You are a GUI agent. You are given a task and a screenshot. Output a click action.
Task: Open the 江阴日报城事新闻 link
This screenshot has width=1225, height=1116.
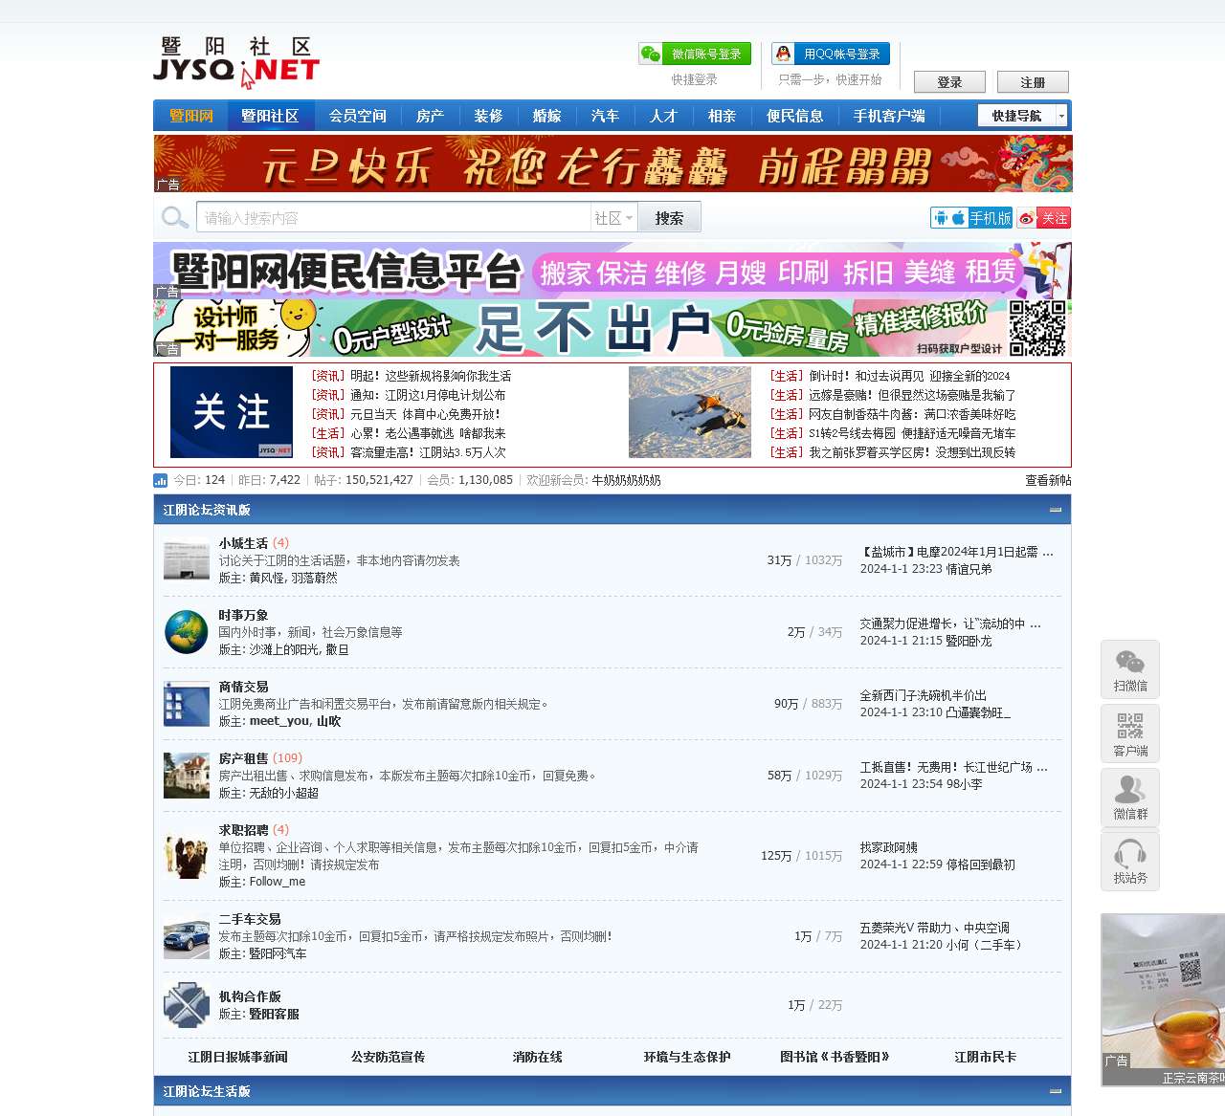(237, 1057)
